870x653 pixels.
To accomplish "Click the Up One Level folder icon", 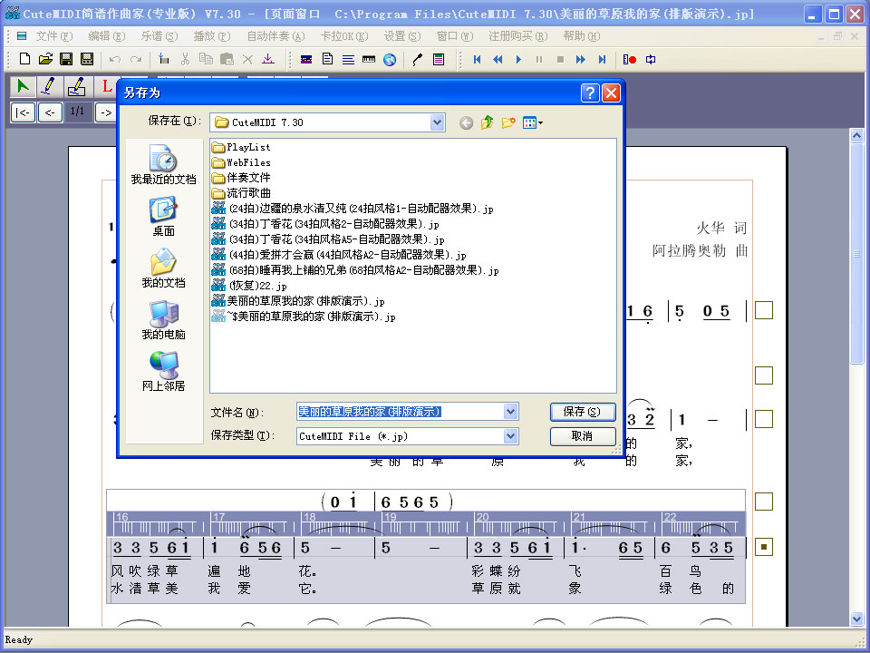I will [x=488, y=122].
